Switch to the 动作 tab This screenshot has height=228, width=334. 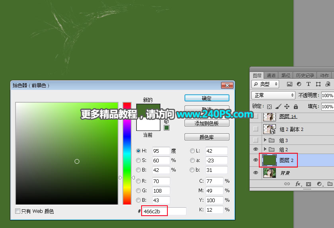pos(324,76)
